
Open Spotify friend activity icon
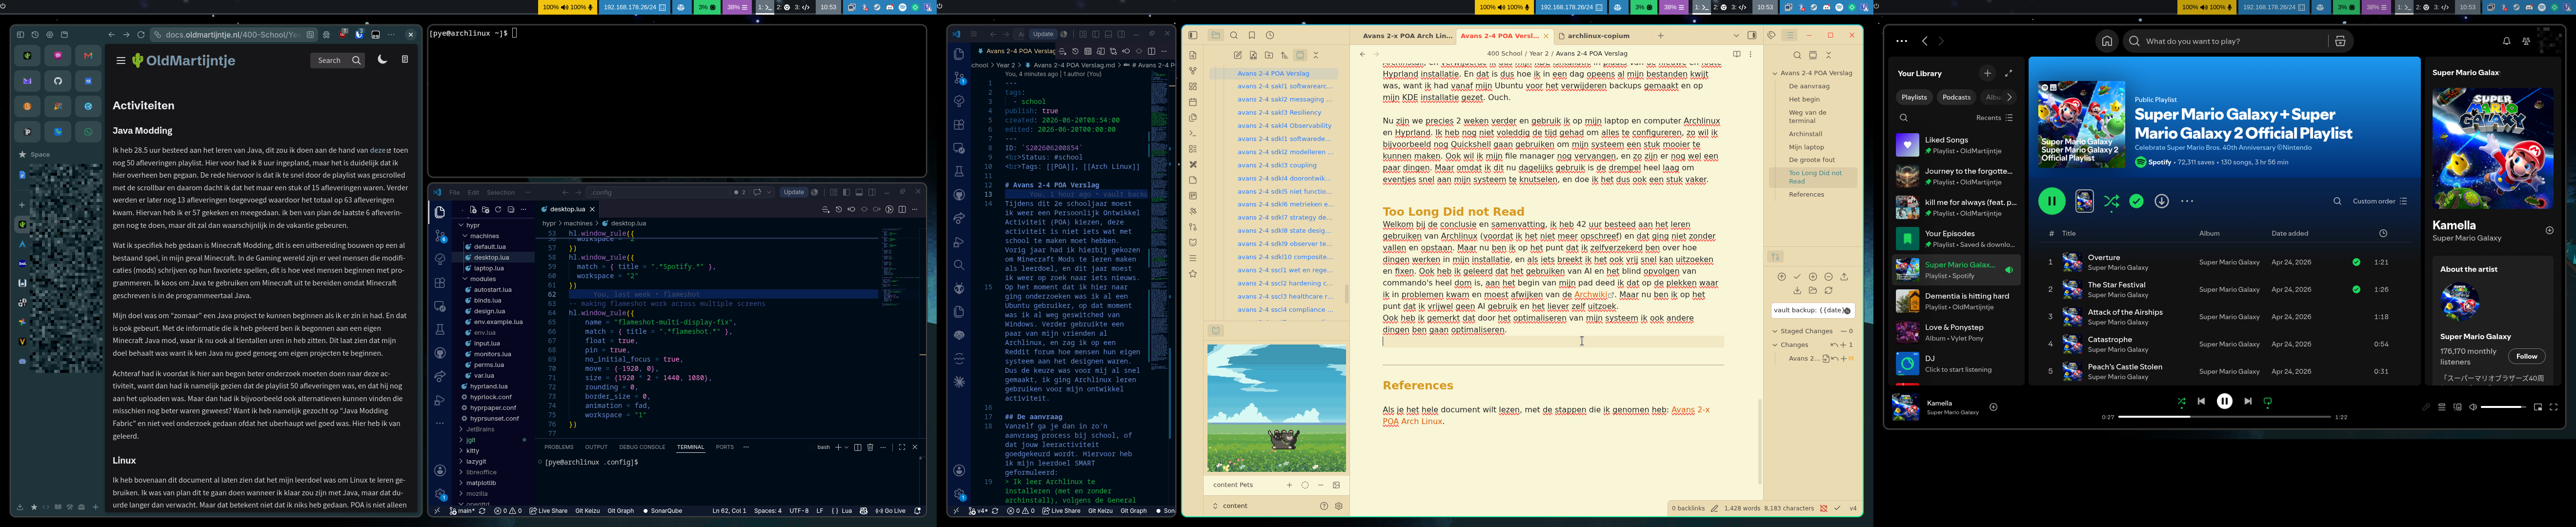coord(2526,41)
